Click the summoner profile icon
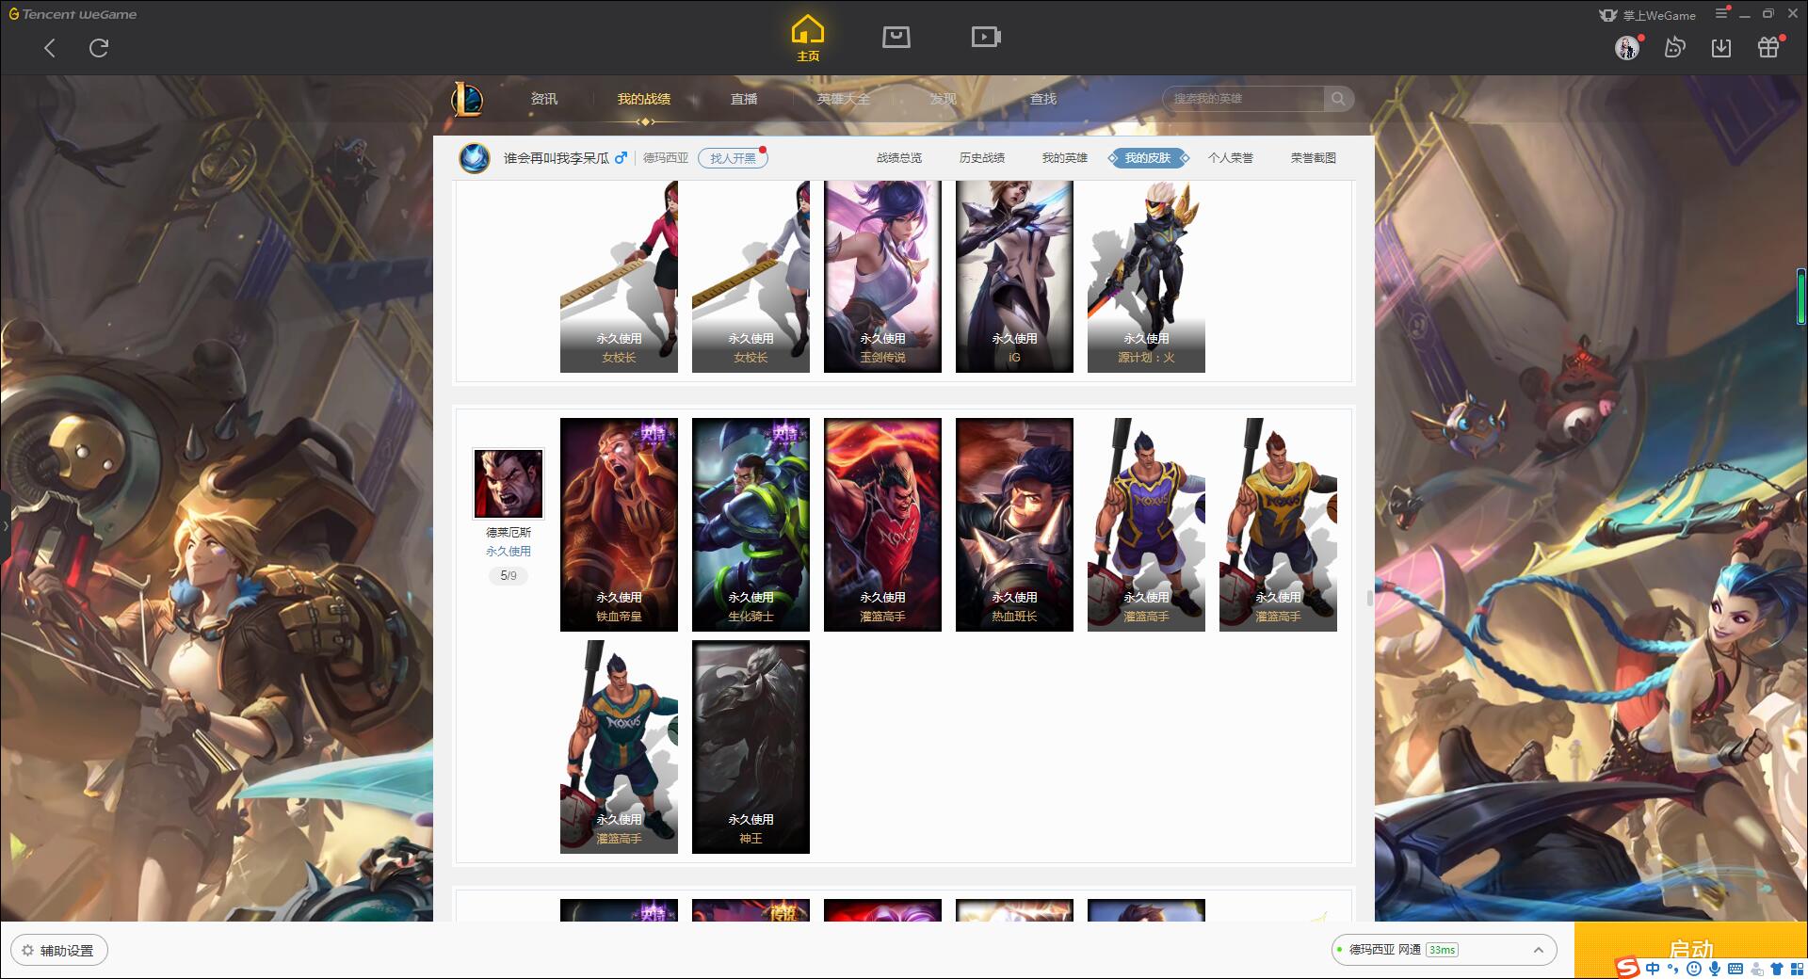 click(x=475, y=158)
